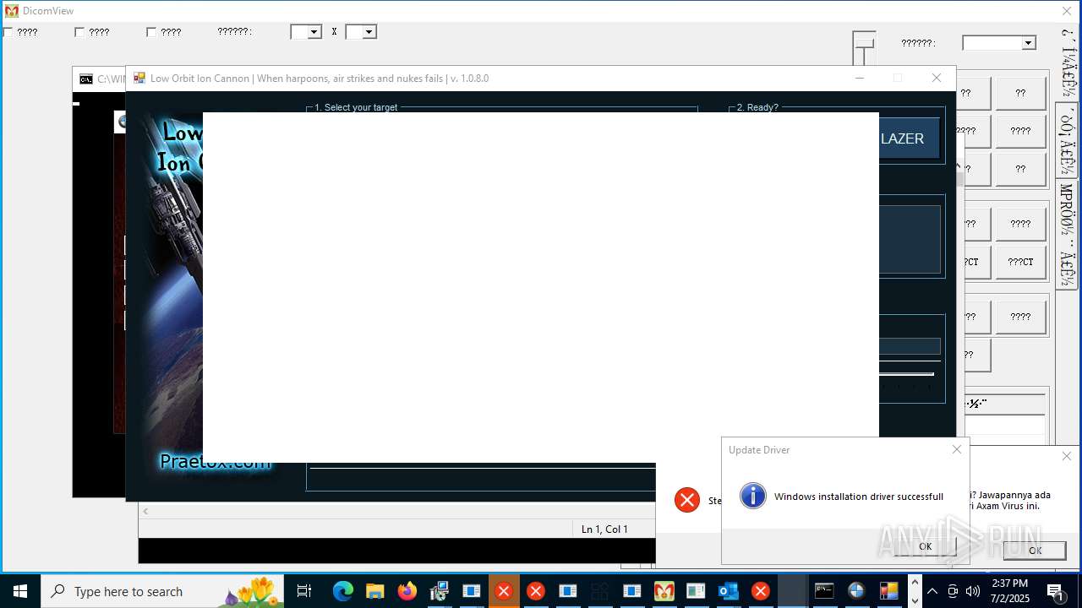Select the highlighted red X app on the taskbar

[x=503, y=591]
